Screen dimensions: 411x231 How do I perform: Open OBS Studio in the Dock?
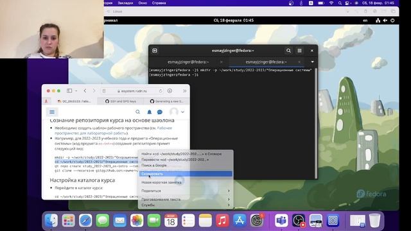[x=299, y=220]
